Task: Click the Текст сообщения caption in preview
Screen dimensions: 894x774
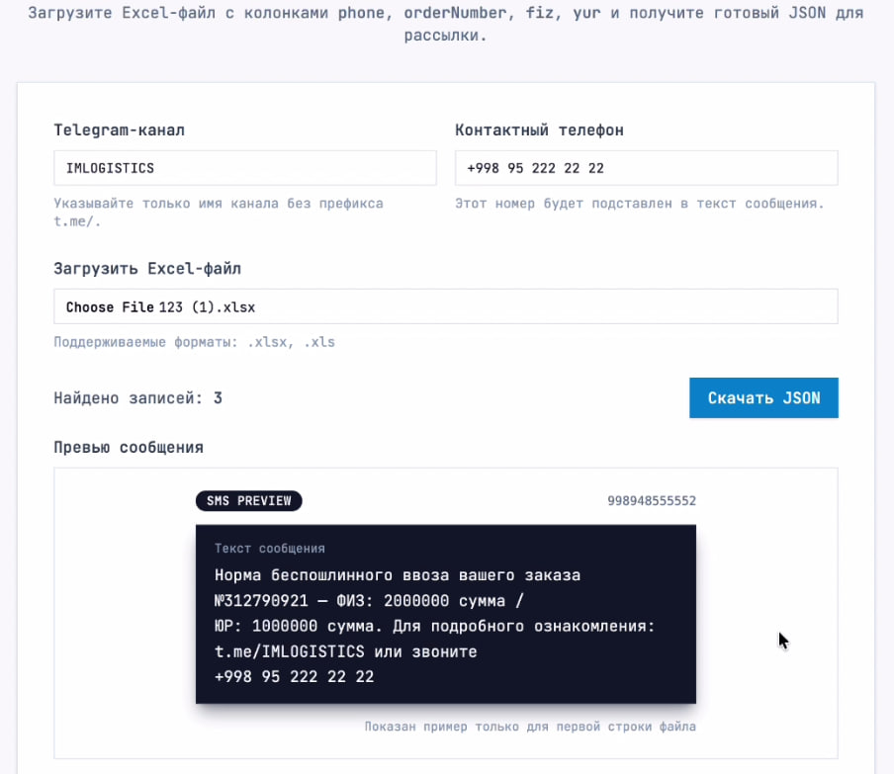Action: coord(269,548)
